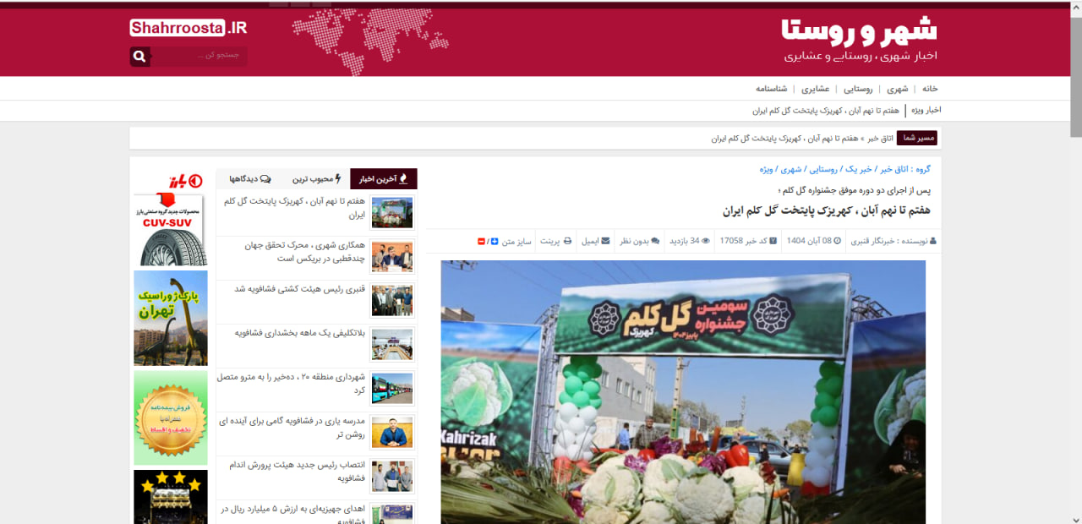Select the آخرین اخبار tab

tap(383, 179)
